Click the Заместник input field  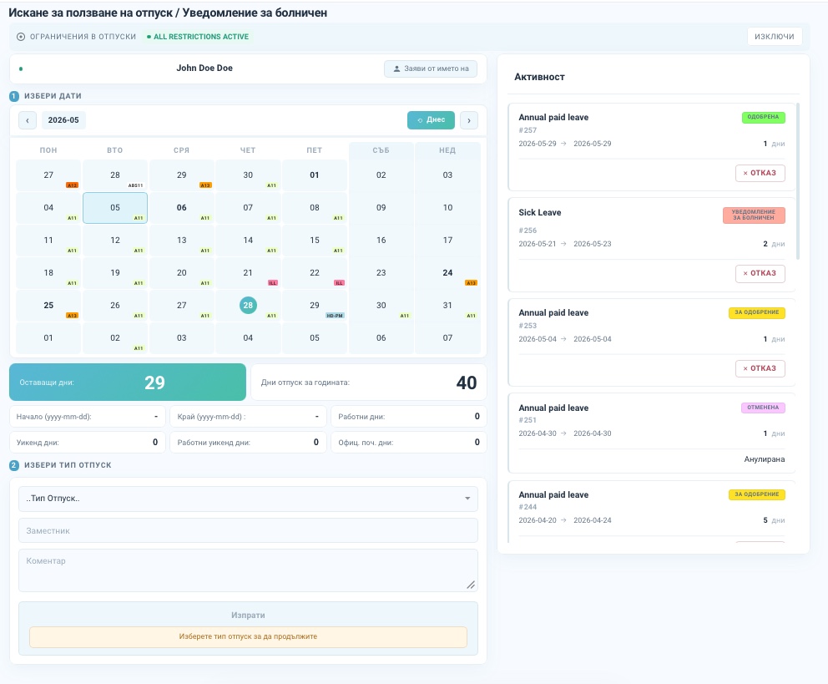pos(248,531)
